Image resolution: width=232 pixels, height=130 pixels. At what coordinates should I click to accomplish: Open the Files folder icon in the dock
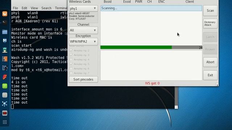click(5, 32)
